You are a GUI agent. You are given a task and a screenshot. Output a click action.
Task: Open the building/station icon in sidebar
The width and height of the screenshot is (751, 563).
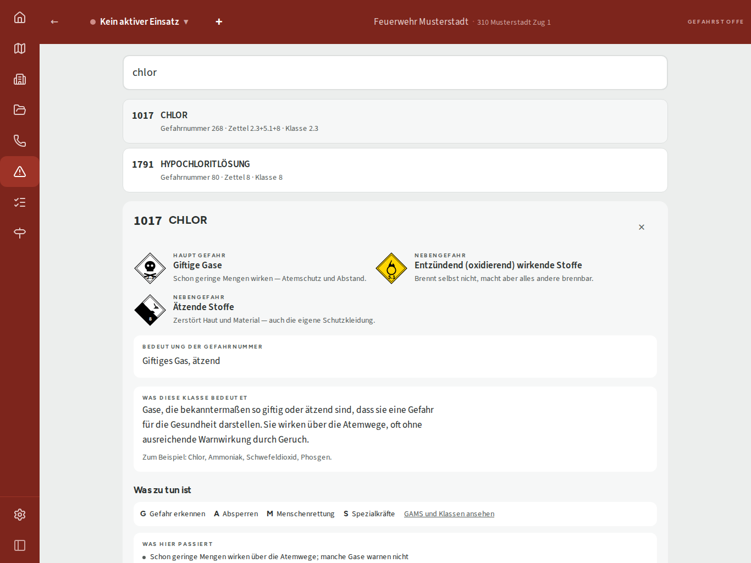coord(20,79)
